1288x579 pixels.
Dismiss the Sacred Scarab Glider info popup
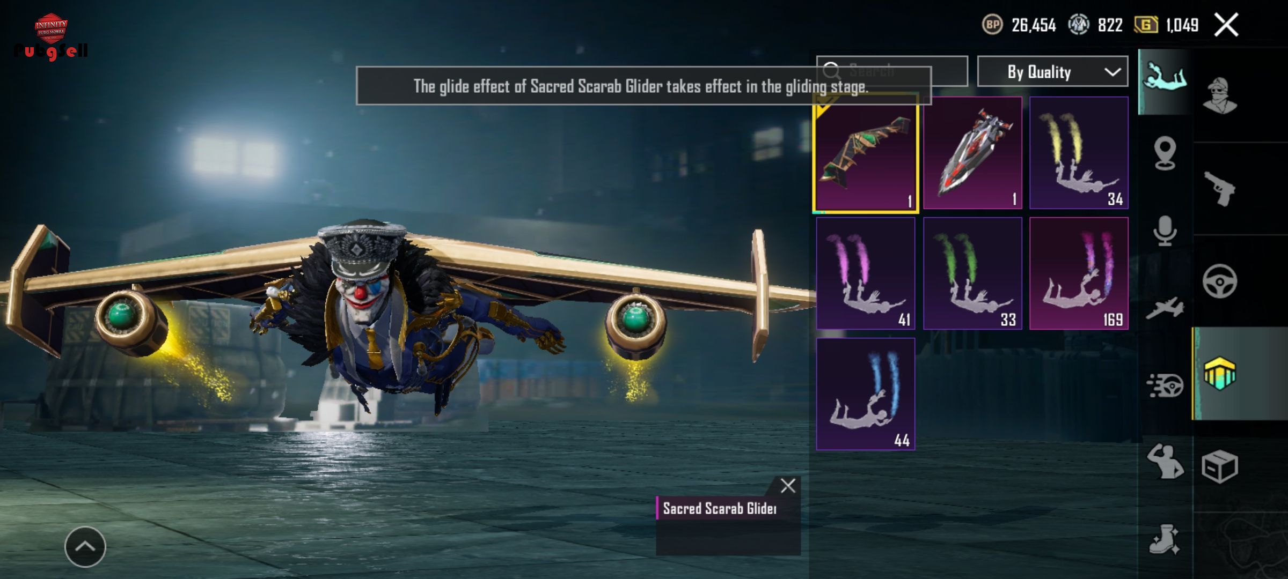788,486
